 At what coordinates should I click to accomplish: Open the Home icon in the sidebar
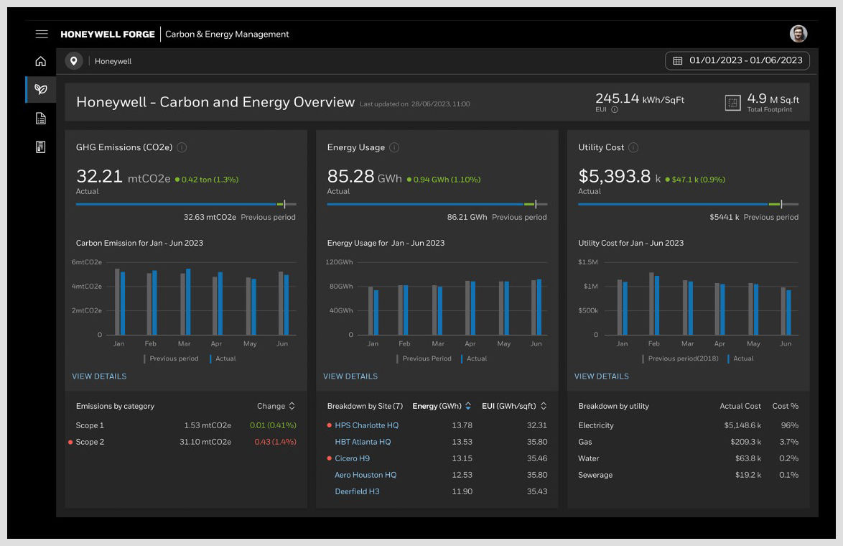tap(41, 61)
